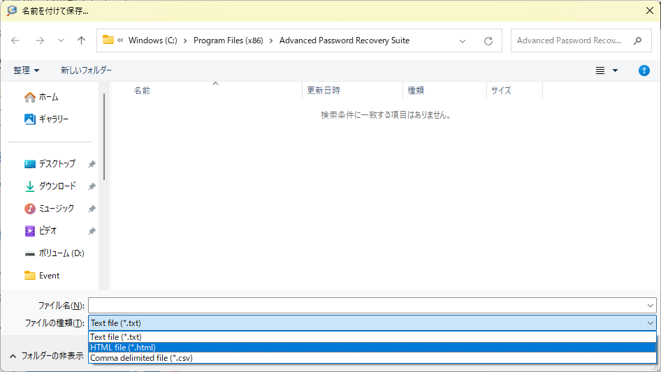
Task: Open the Organize dropdown menu
Action: [26, 70]
